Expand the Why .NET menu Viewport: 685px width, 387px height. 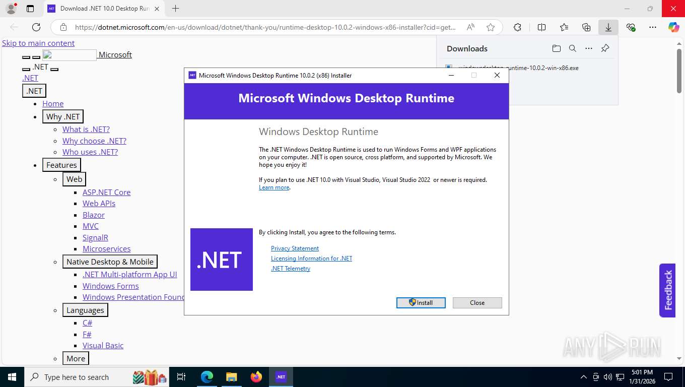[63, 116]
